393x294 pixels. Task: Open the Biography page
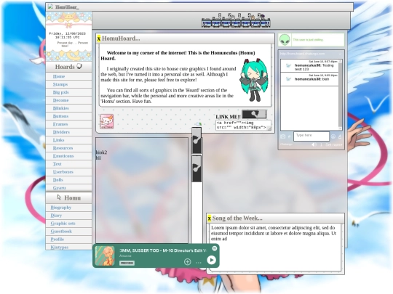click(61, 208)
